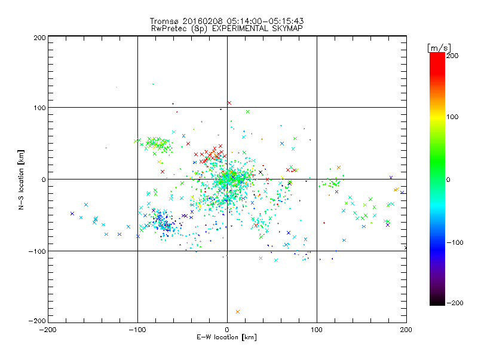Click the x-axis tick label '100'
Image resolution: width=478 pixels, height=359 pixels.
(x=317, y=330)
